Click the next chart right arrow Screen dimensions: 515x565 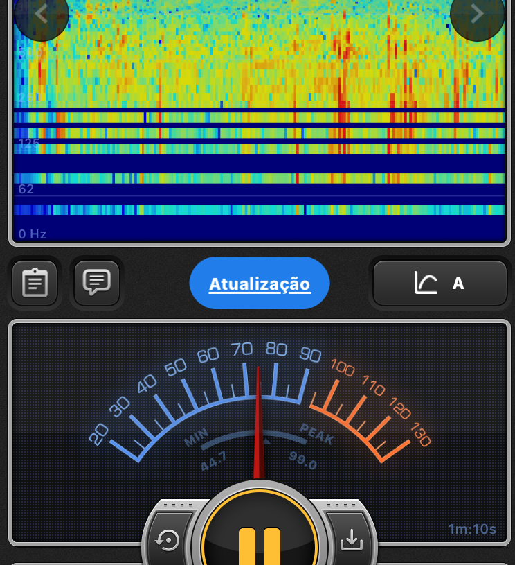[477, 14]
